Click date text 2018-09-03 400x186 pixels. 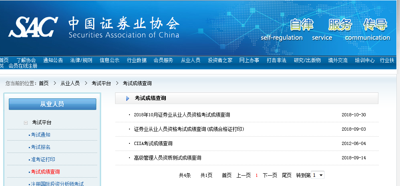click(x=354, y=129)
